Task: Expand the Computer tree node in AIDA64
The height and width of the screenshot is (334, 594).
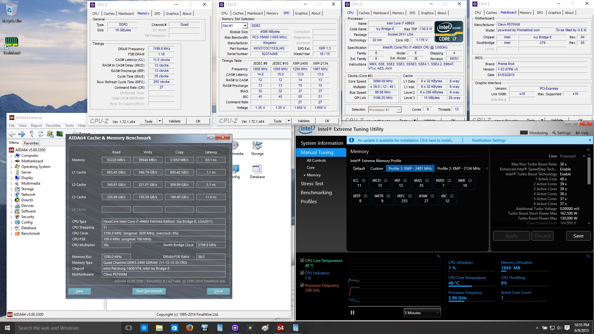Action: [x=11, y=156]
